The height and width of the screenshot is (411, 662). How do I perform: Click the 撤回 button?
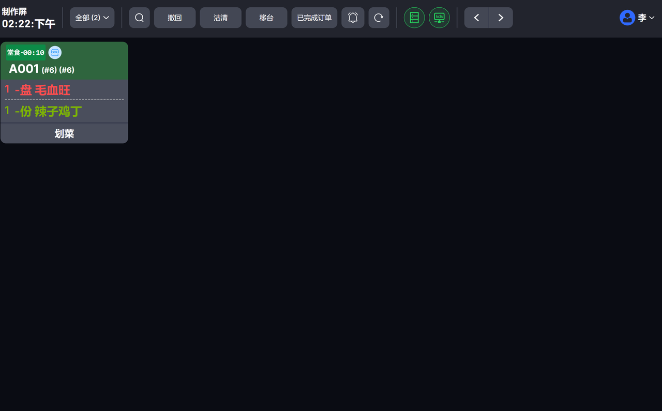pyautogui.click(x=175, y=18)
